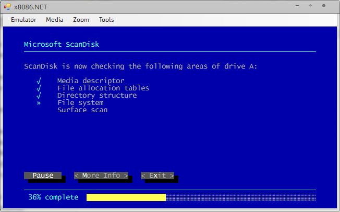The width and height of the screenshot is (340, 212).
Task: Click the Surface scan list entry
Action: [x=82, y=110]
